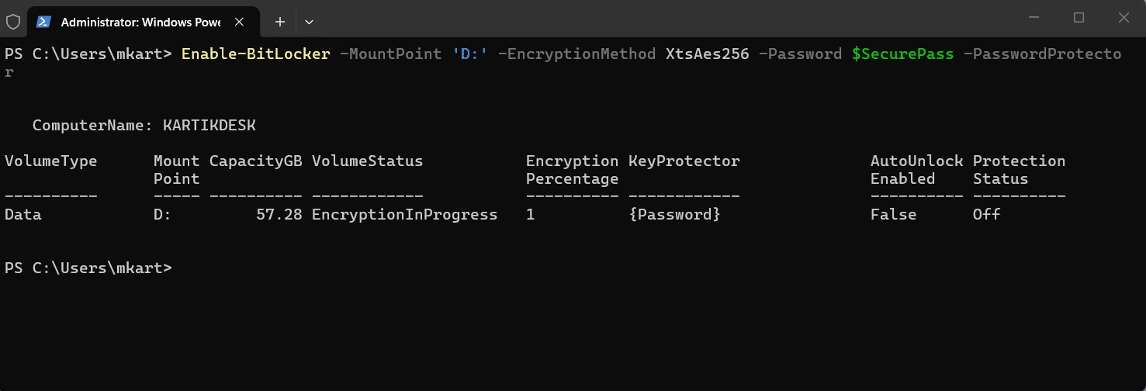Click the XtsAes256 encryption method value
This screenshot has width=1146, height=391.
707,54
